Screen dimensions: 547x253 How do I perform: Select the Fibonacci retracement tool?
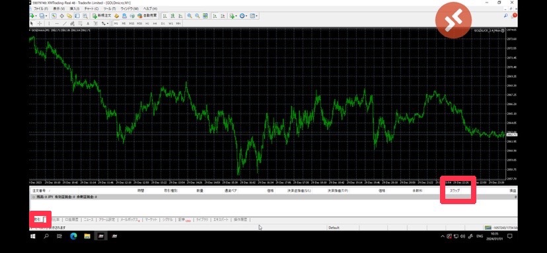tap(80, 23)
